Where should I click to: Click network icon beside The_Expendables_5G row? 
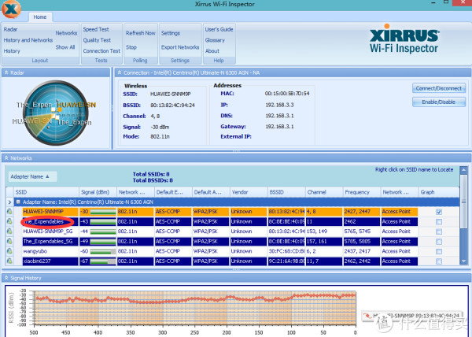pyautogui.click(x=9, y=241)
